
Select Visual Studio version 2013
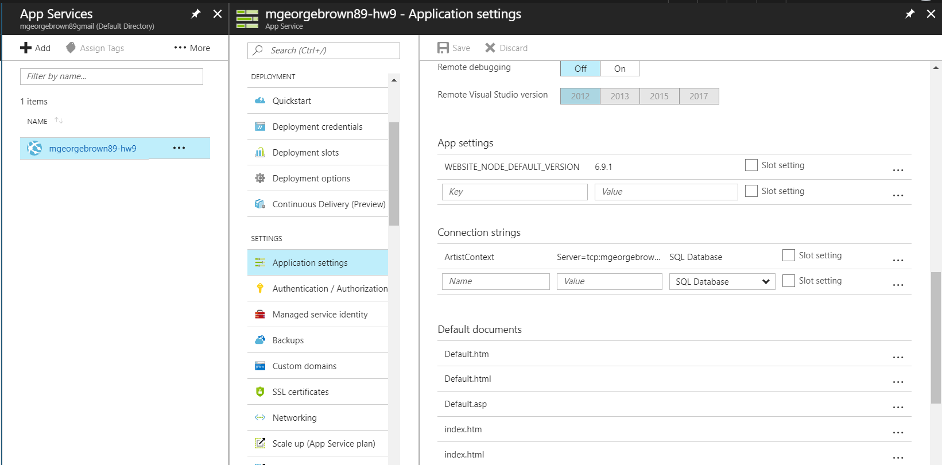[620, 96]
